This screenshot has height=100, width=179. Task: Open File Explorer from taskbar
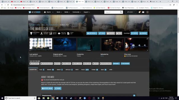click(x=44, y=98)
